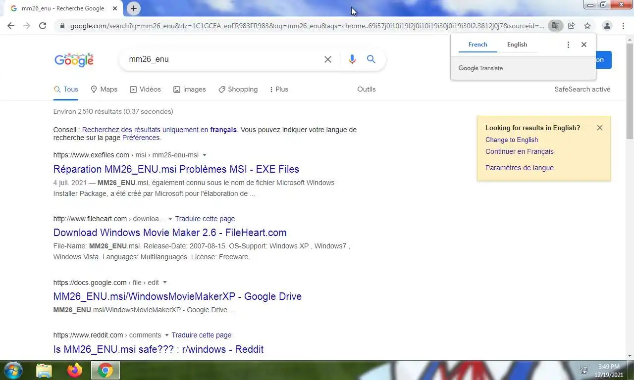Switch to Images results tab
The height and width of the screenshot is (380, 634).
click(189, 90)
